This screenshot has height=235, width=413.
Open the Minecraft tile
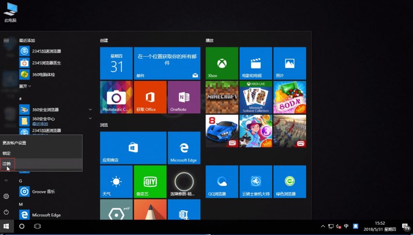(x=222, y=97)
